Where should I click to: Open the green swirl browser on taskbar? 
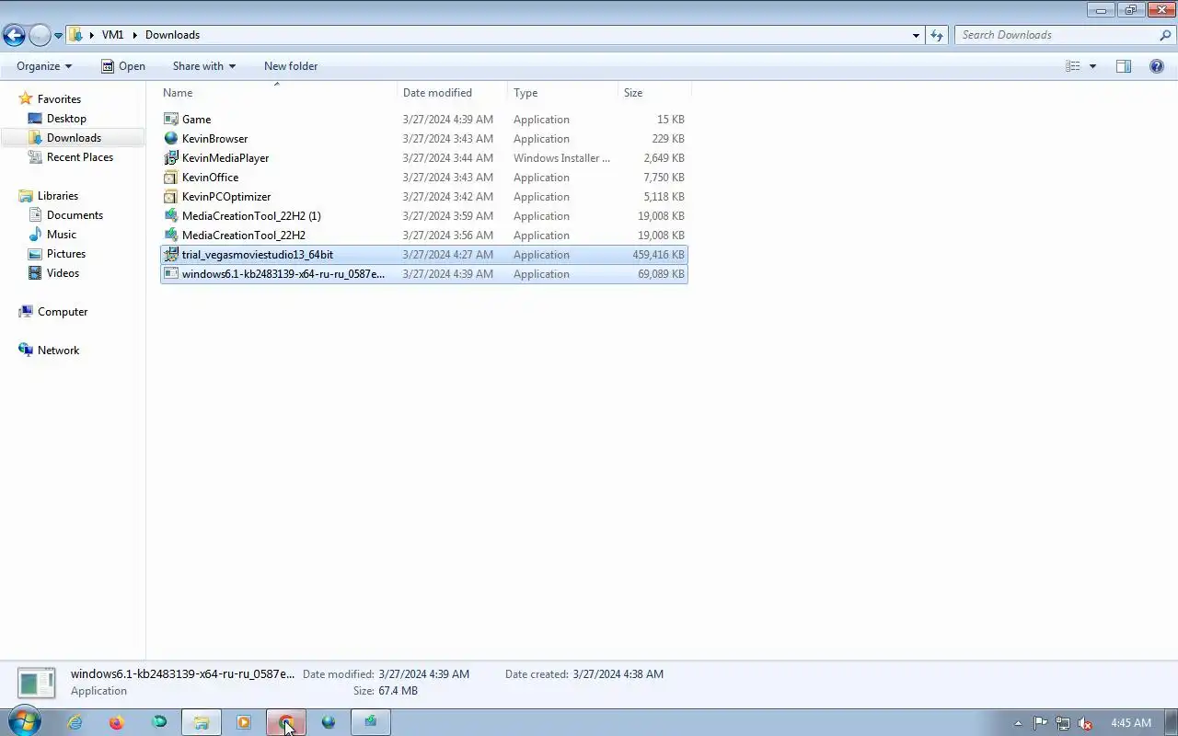(x=159, y=723)
